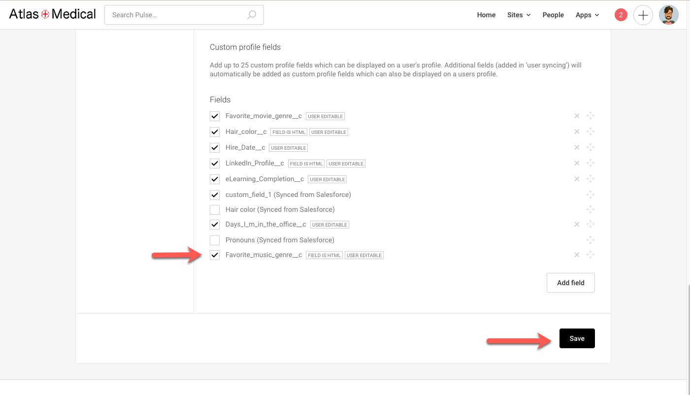Remove the Days_I_m_in_the_office__c field

[577, 225]
